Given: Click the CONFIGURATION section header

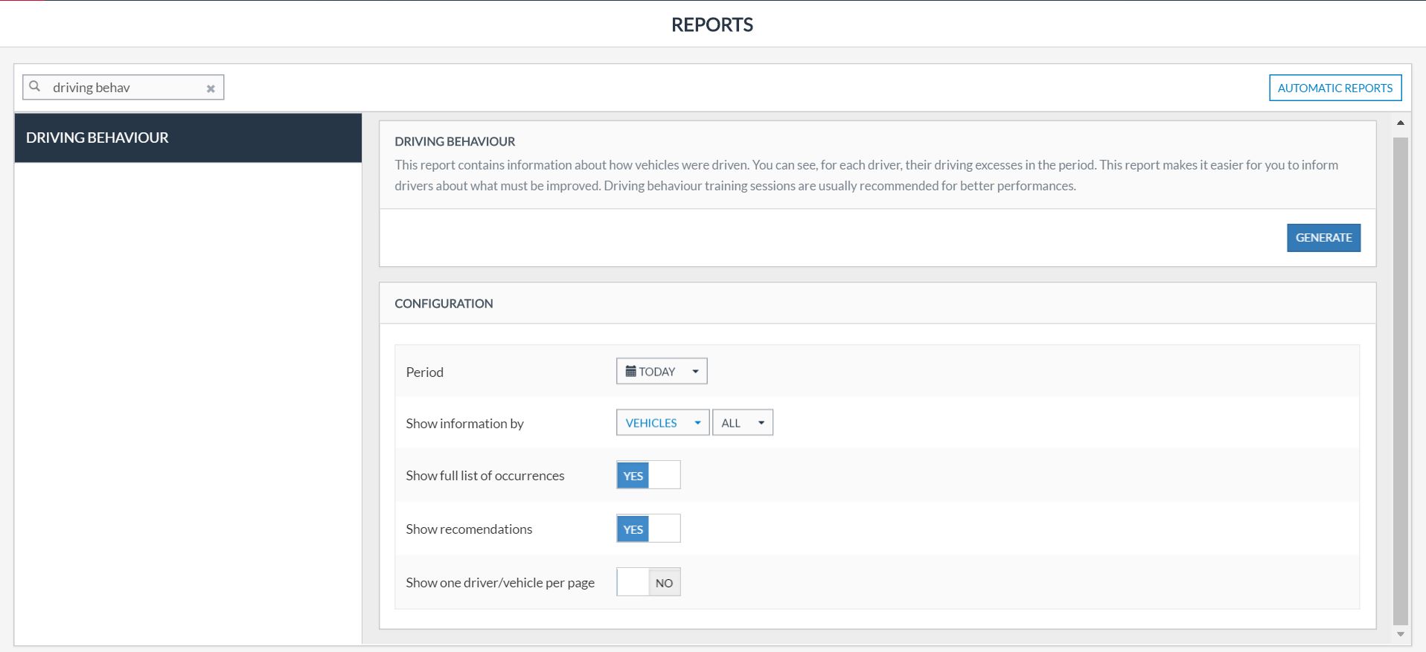Looking at the screenshot, I should coord(444,303).
